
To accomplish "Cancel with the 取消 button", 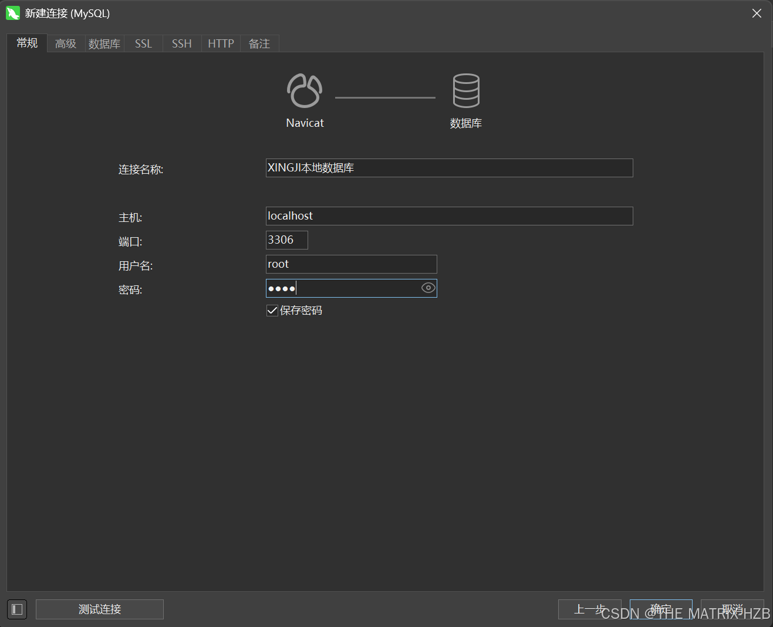I will 733,609.
